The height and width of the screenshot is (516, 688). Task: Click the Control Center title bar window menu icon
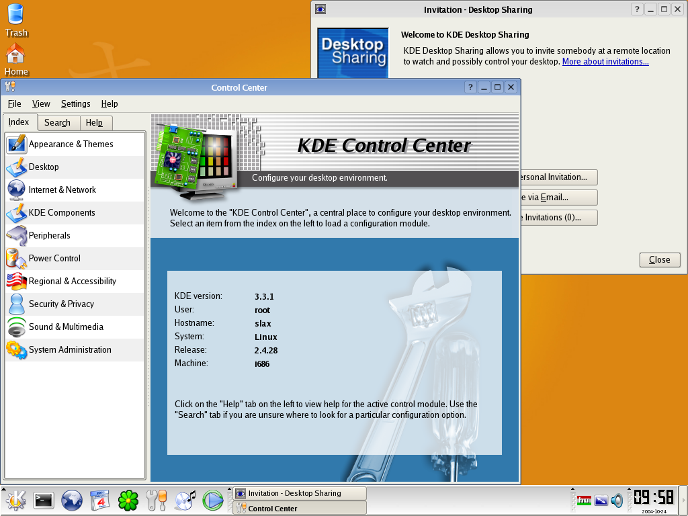(x=10, y=87)
